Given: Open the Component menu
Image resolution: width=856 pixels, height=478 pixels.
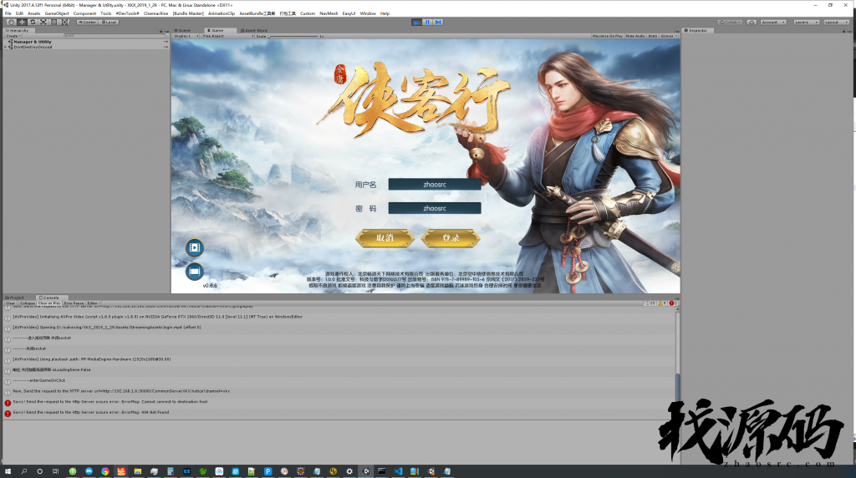Looking at the screenshot, I should click(84, 13).
